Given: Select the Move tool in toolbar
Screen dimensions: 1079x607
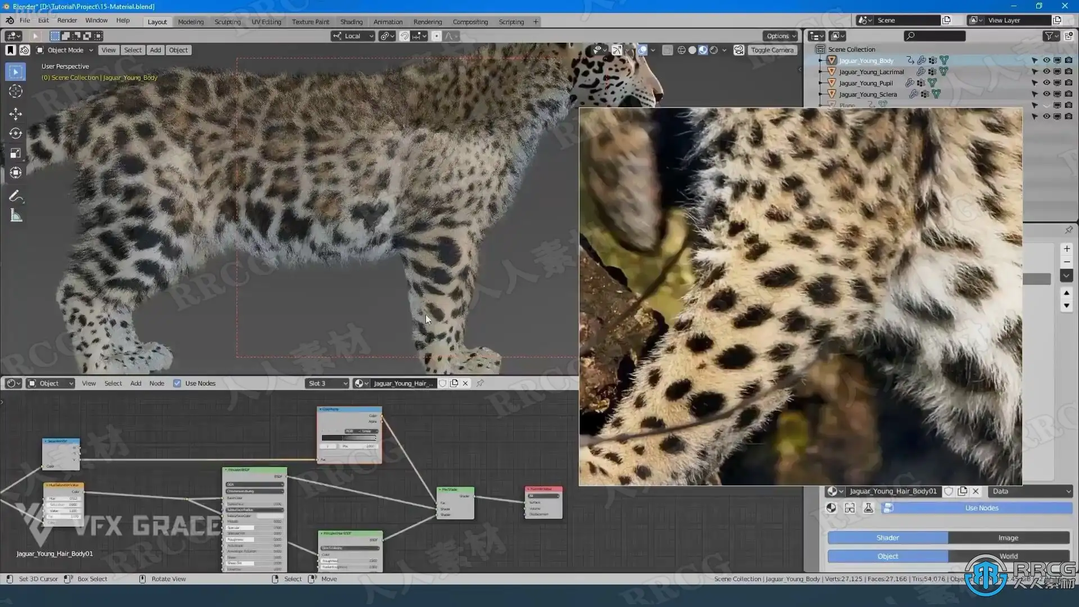Looking at the screenshot, I should (16, 114).
